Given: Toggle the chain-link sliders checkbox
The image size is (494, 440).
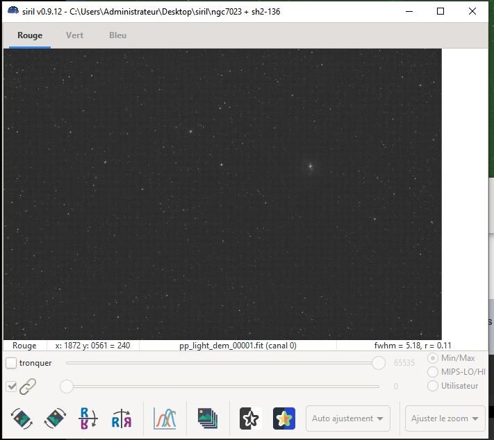Looking at the screenshot, I should (11, 386).
